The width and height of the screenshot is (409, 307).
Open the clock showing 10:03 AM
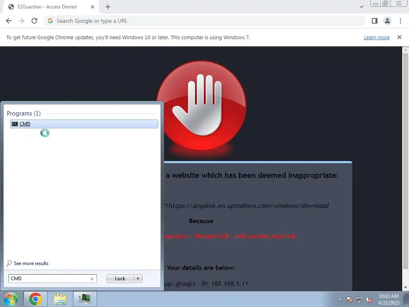(x=389, y=299)
